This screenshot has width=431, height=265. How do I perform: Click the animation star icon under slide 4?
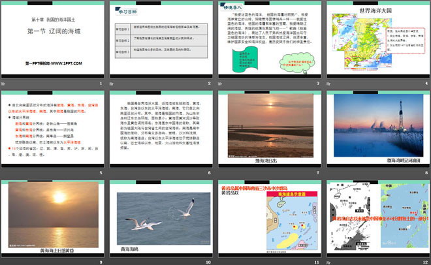click(328, 84)
